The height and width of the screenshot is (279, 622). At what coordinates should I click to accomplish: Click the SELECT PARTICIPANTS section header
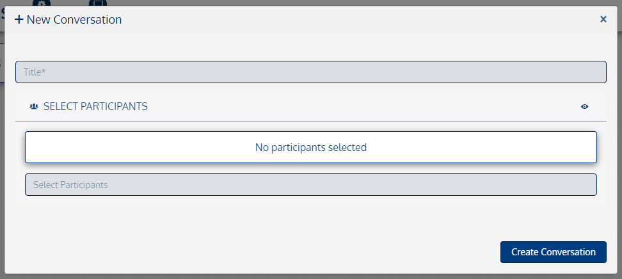(95, 106)
